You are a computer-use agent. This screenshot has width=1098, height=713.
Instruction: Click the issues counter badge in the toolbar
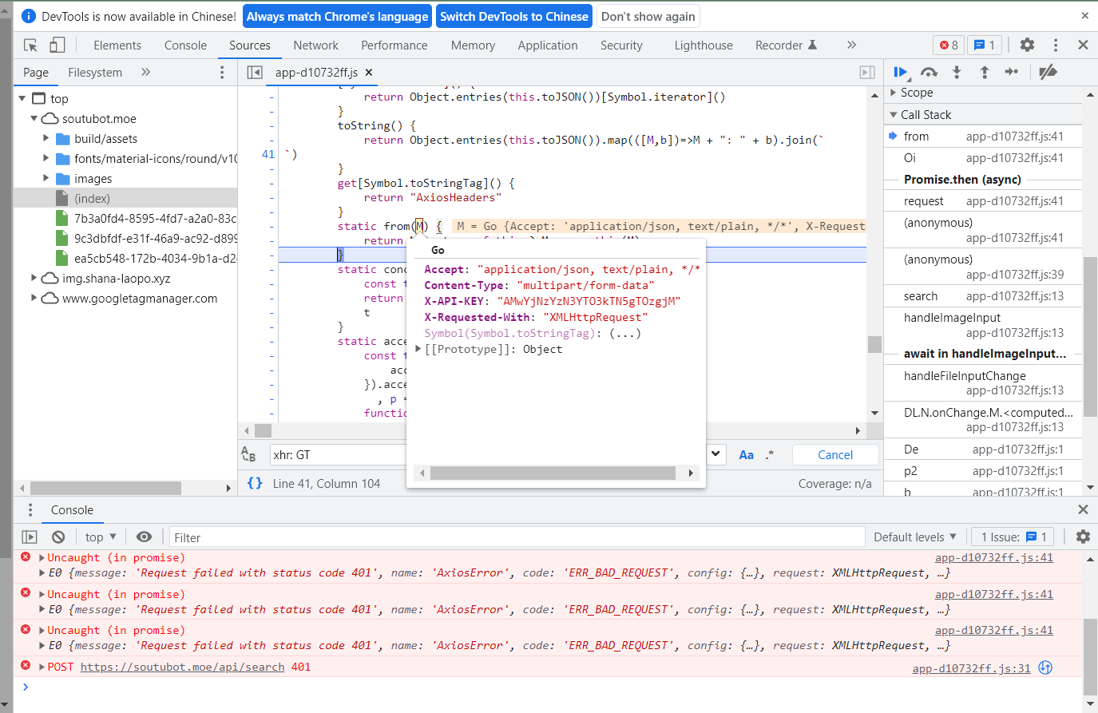click(x=985, y=45)
